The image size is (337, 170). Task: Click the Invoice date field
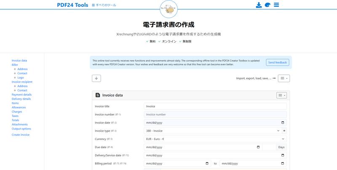(215, 123)
